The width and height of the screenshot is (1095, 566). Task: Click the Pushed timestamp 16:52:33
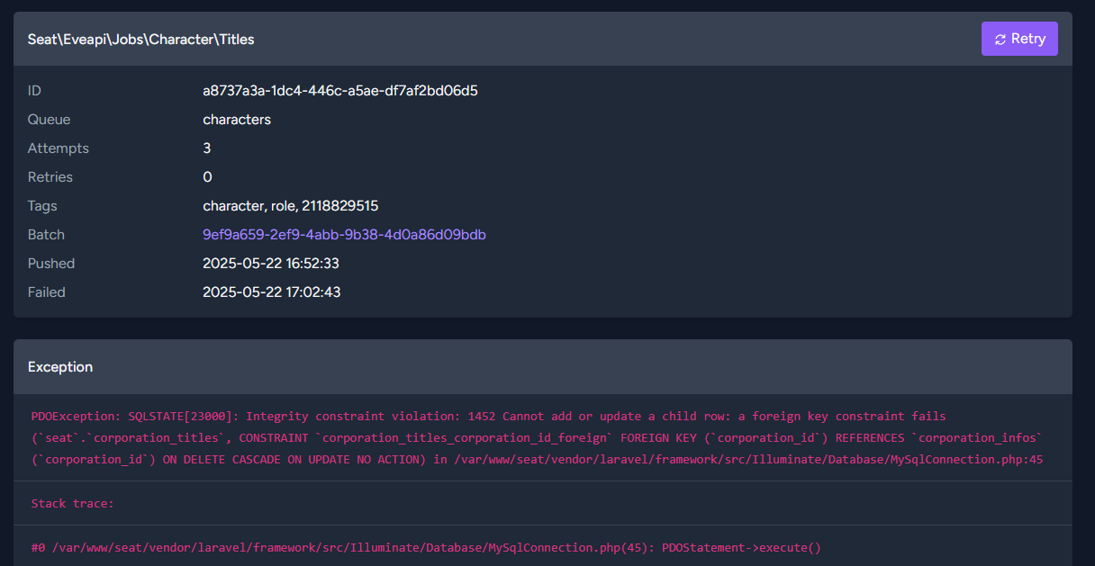click(x=270, y=264)
